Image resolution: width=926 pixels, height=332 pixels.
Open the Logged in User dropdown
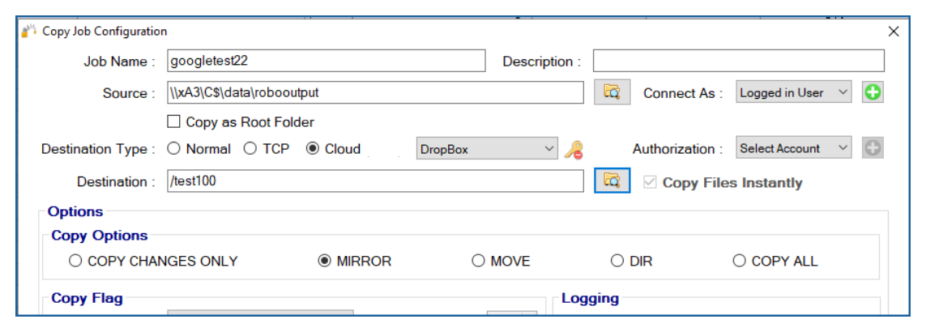[x=794, y=93]
